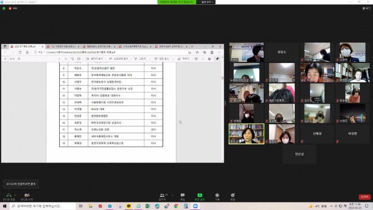Open the Windows Start menu
Image resolution: width=373 pixels, height=210 pixels.
[4, 206]
